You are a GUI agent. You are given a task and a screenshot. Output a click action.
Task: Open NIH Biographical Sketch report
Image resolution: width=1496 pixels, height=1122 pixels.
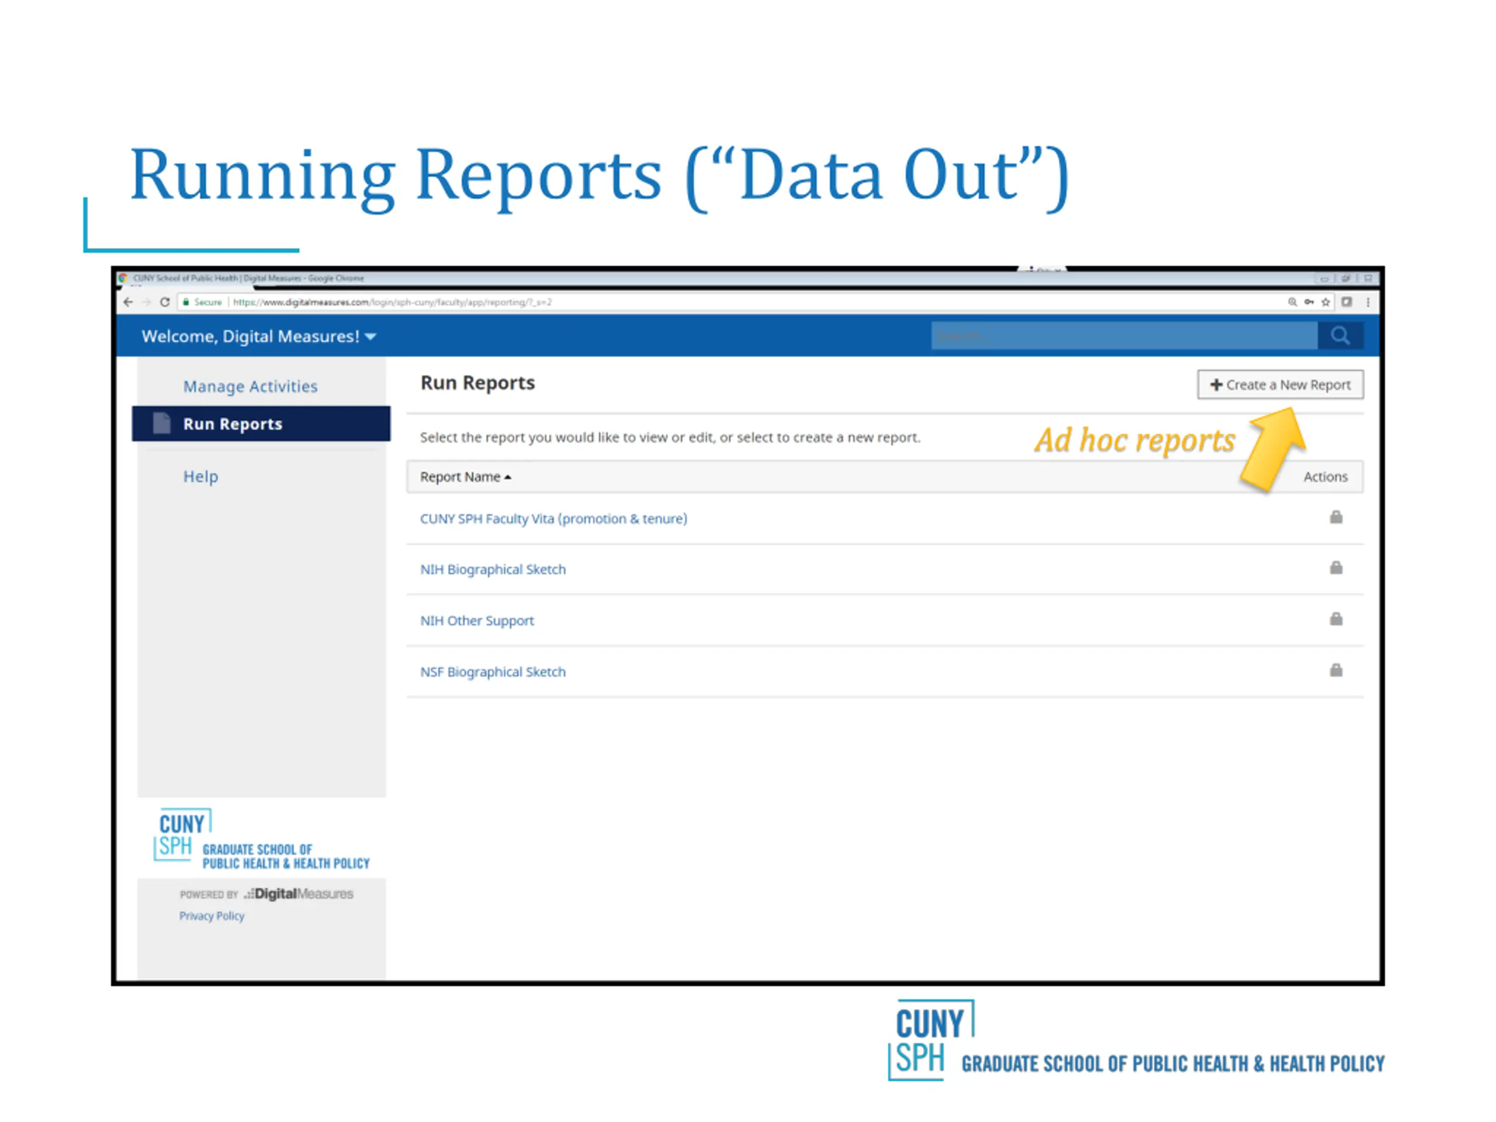click(493, 569)
